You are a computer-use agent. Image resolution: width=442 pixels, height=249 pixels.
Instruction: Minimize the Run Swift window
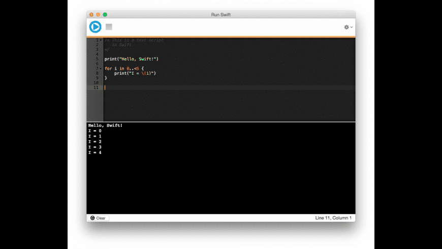point(98,15)
